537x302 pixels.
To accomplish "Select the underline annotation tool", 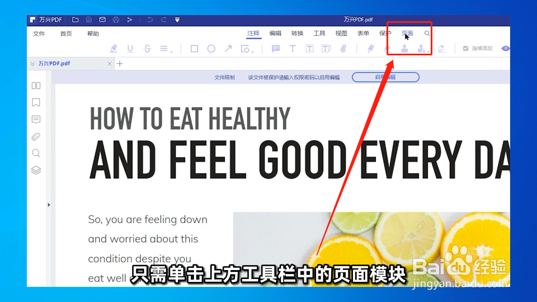I will coord(130,49).
